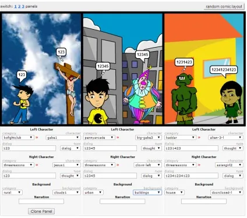Open the clown-left character dropdown
247x218 pixels.
click(x=147, y=165)
